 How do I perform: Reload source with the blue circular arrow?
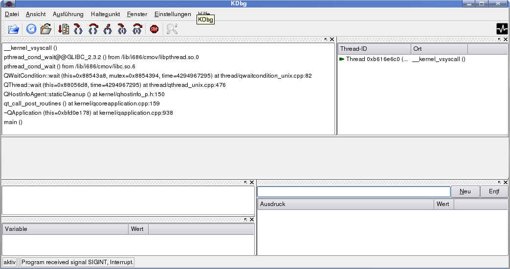[31, 29]
